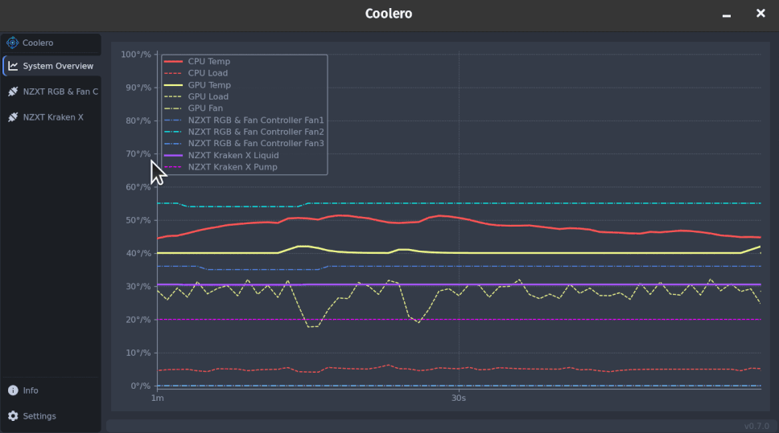Click the 1m time axis label
The width and height of the screenshot is (779, 433).
[158, 398]
